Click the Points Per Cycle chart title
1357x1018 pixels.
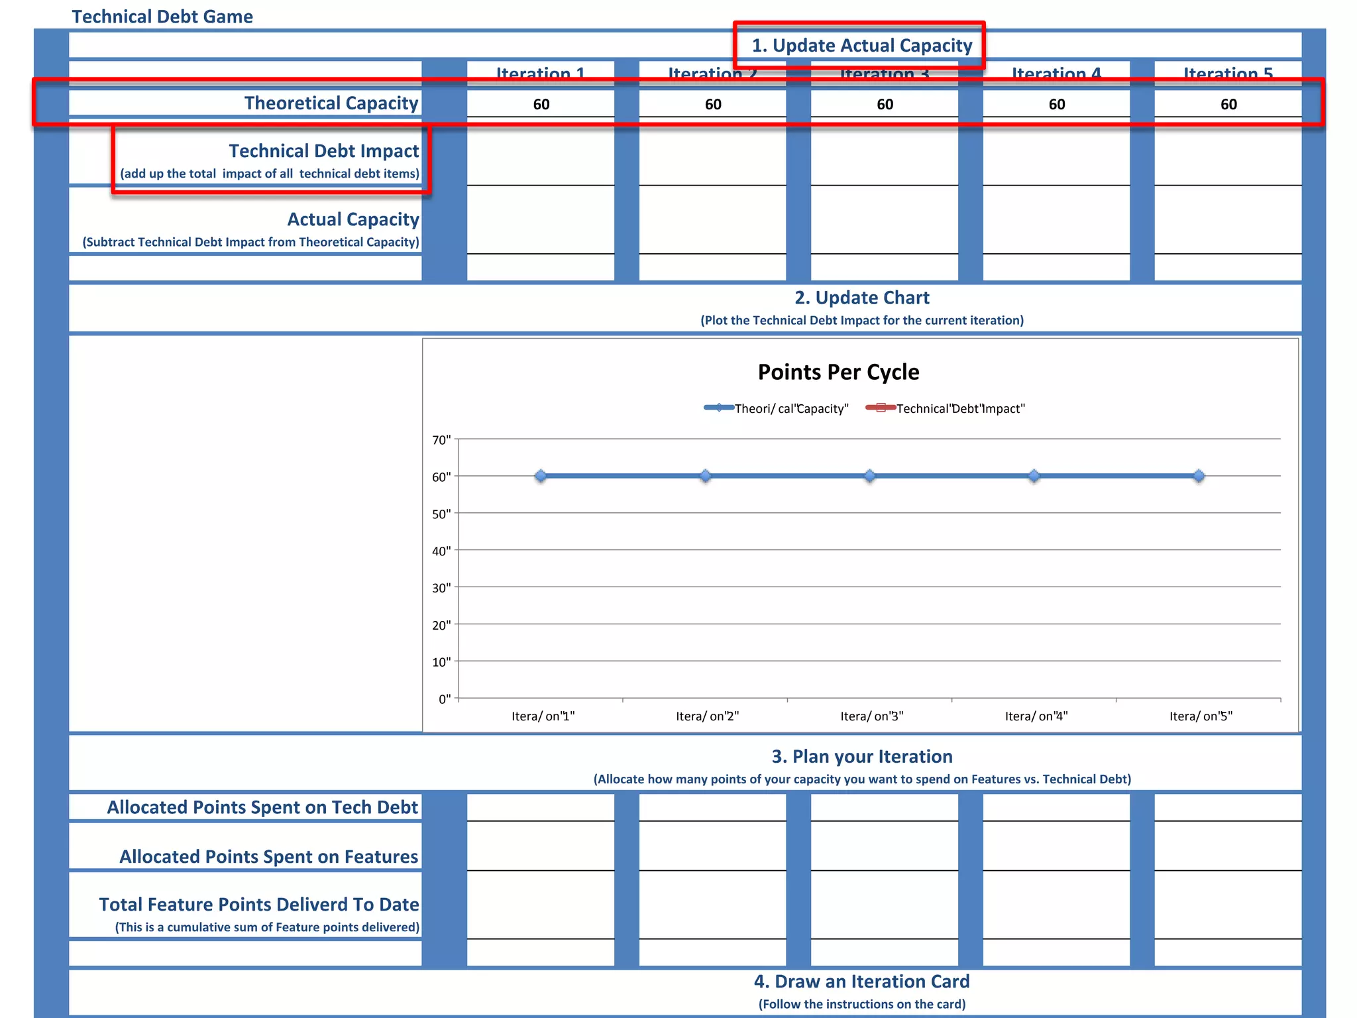tap(838, 372)
